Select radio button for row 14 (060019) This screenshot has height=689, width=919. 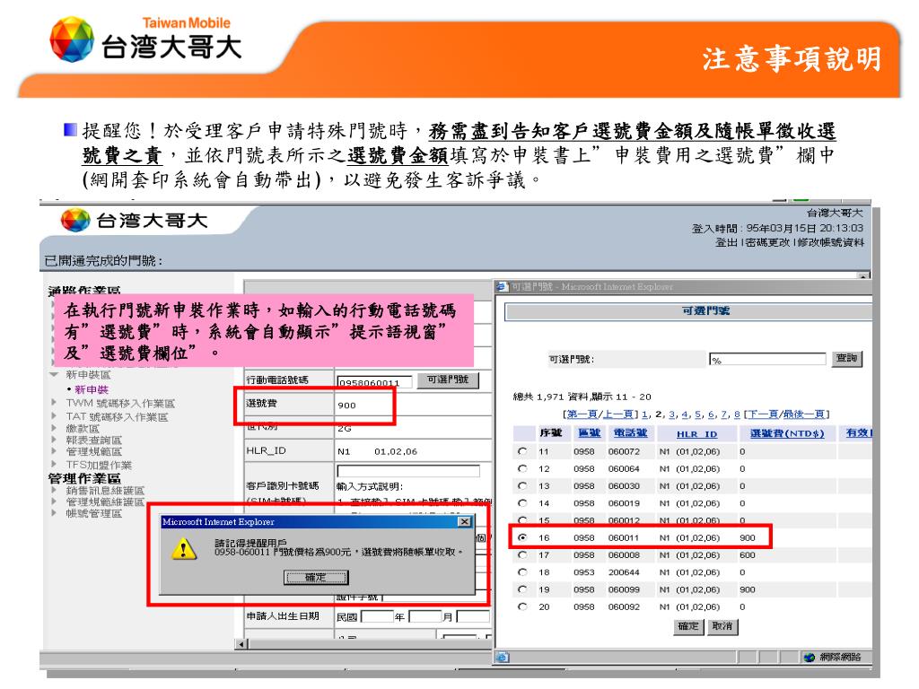click(522, 502)
